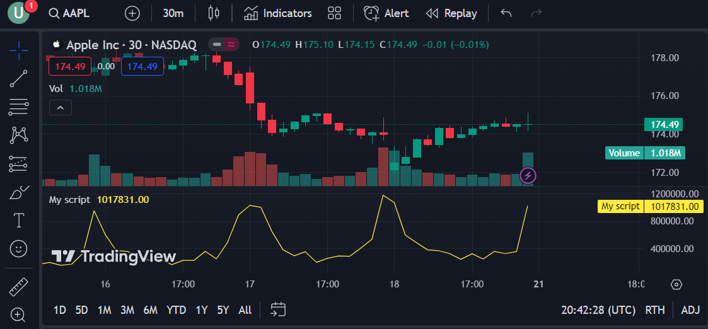The image size is (708, 329).
Task: Collapse the indicator legend with chevron
Action: (61, 108)
